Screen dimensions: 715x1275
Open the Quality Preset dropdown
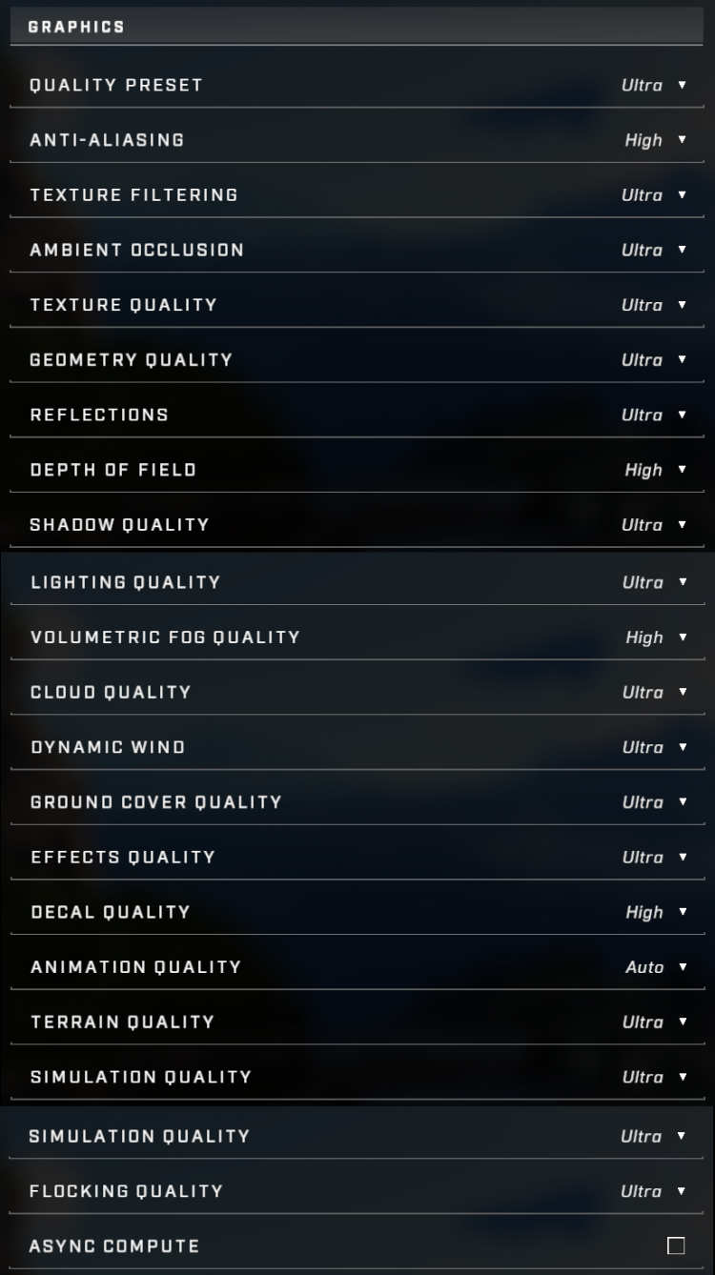682,85
